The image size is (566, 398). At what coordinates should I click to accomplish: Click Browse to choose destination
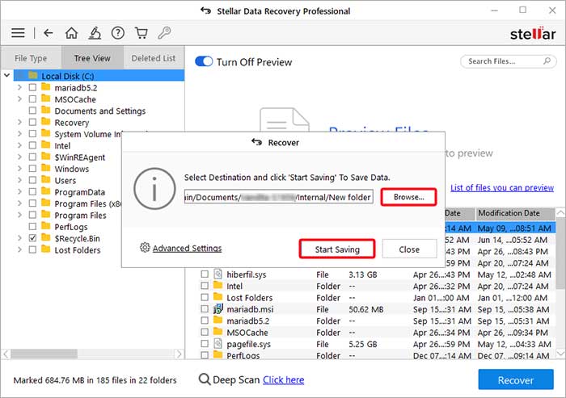tap(408, 197)
